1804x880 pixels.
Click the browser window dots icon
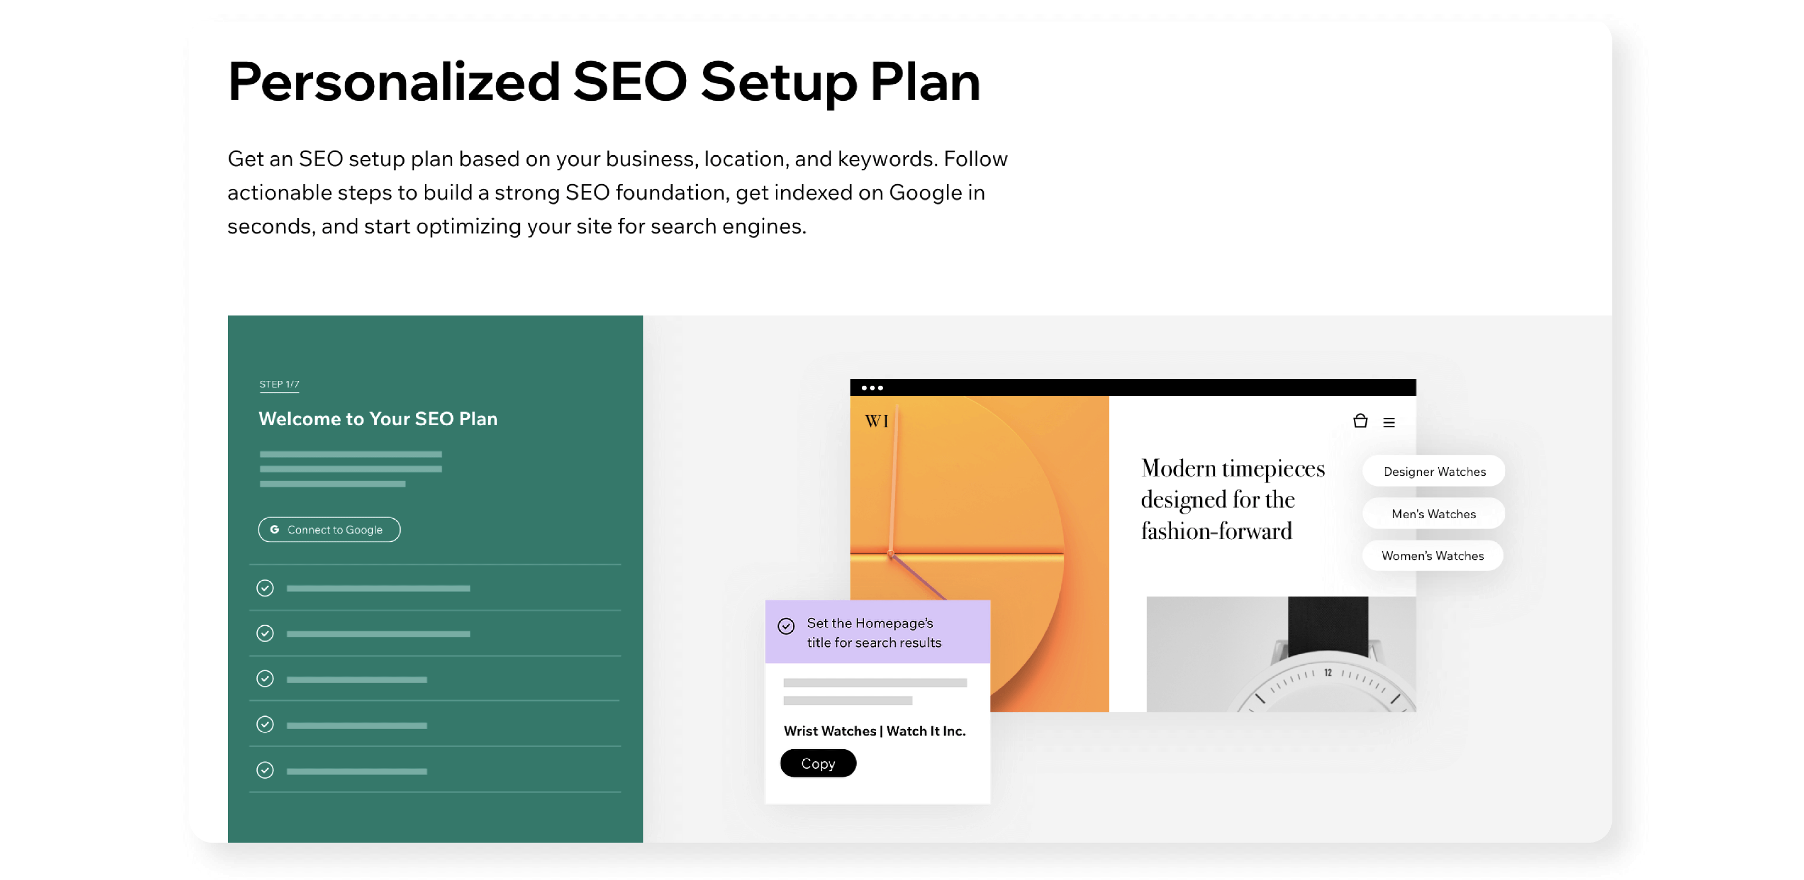tap(871, 388)
